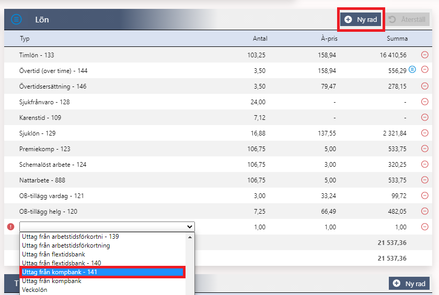Remove the Schemalöst arbete - 124 row
The image size is (439, 295).
click(425, 164)
